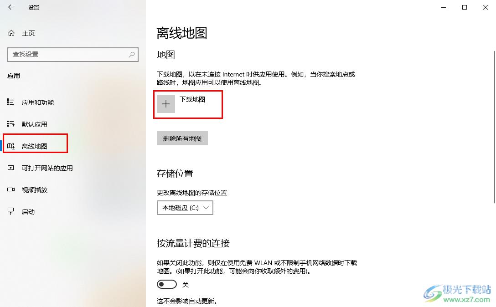Click the chevron of storage location combo box
This screenshot has width=496, height=307.
206,208
